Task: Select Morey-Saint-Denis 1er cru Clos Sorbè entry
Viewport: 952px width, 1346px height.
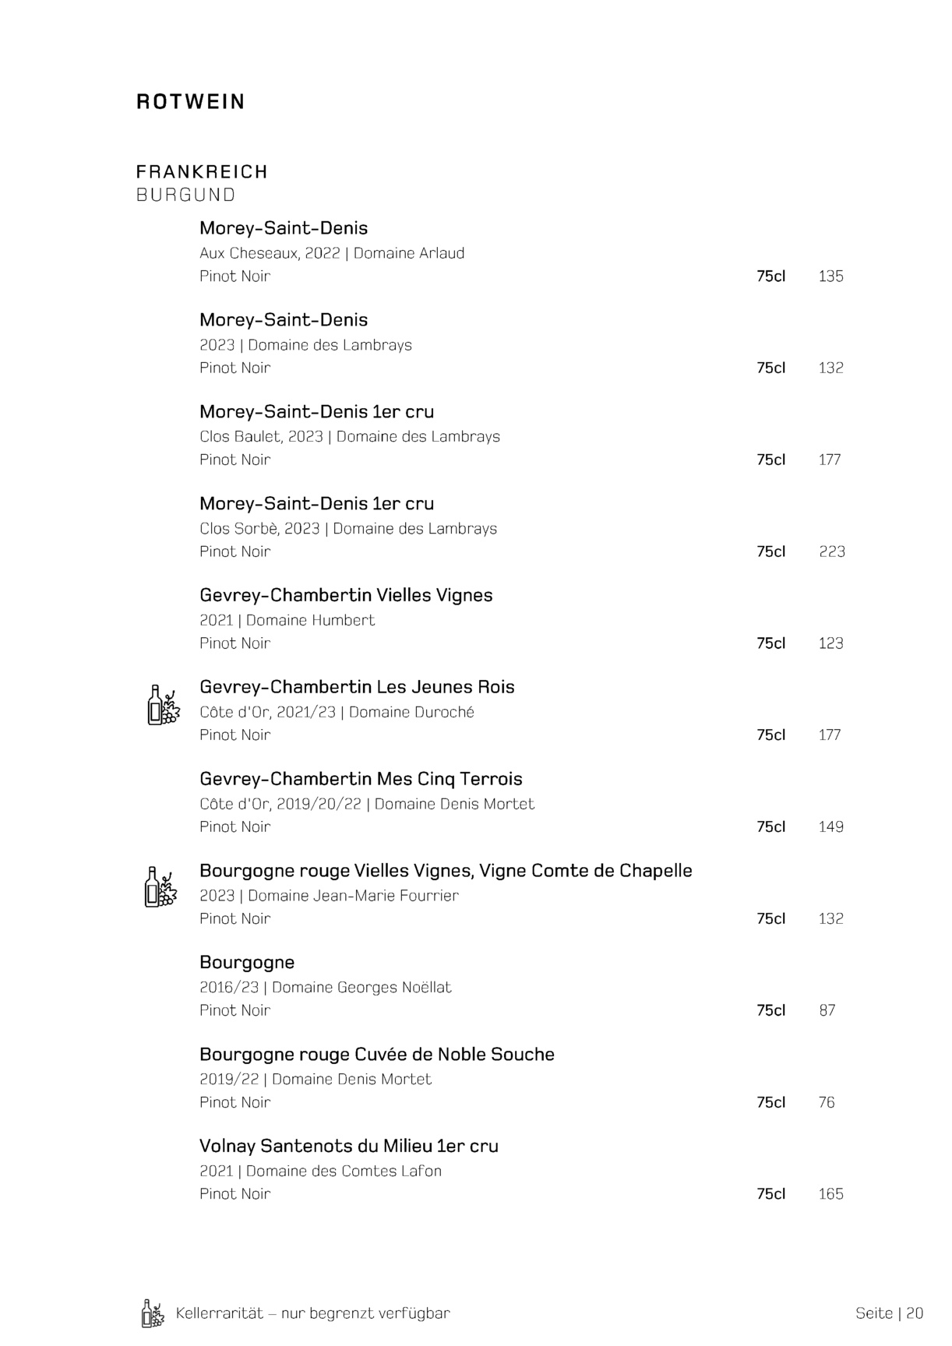Action: 316,503
